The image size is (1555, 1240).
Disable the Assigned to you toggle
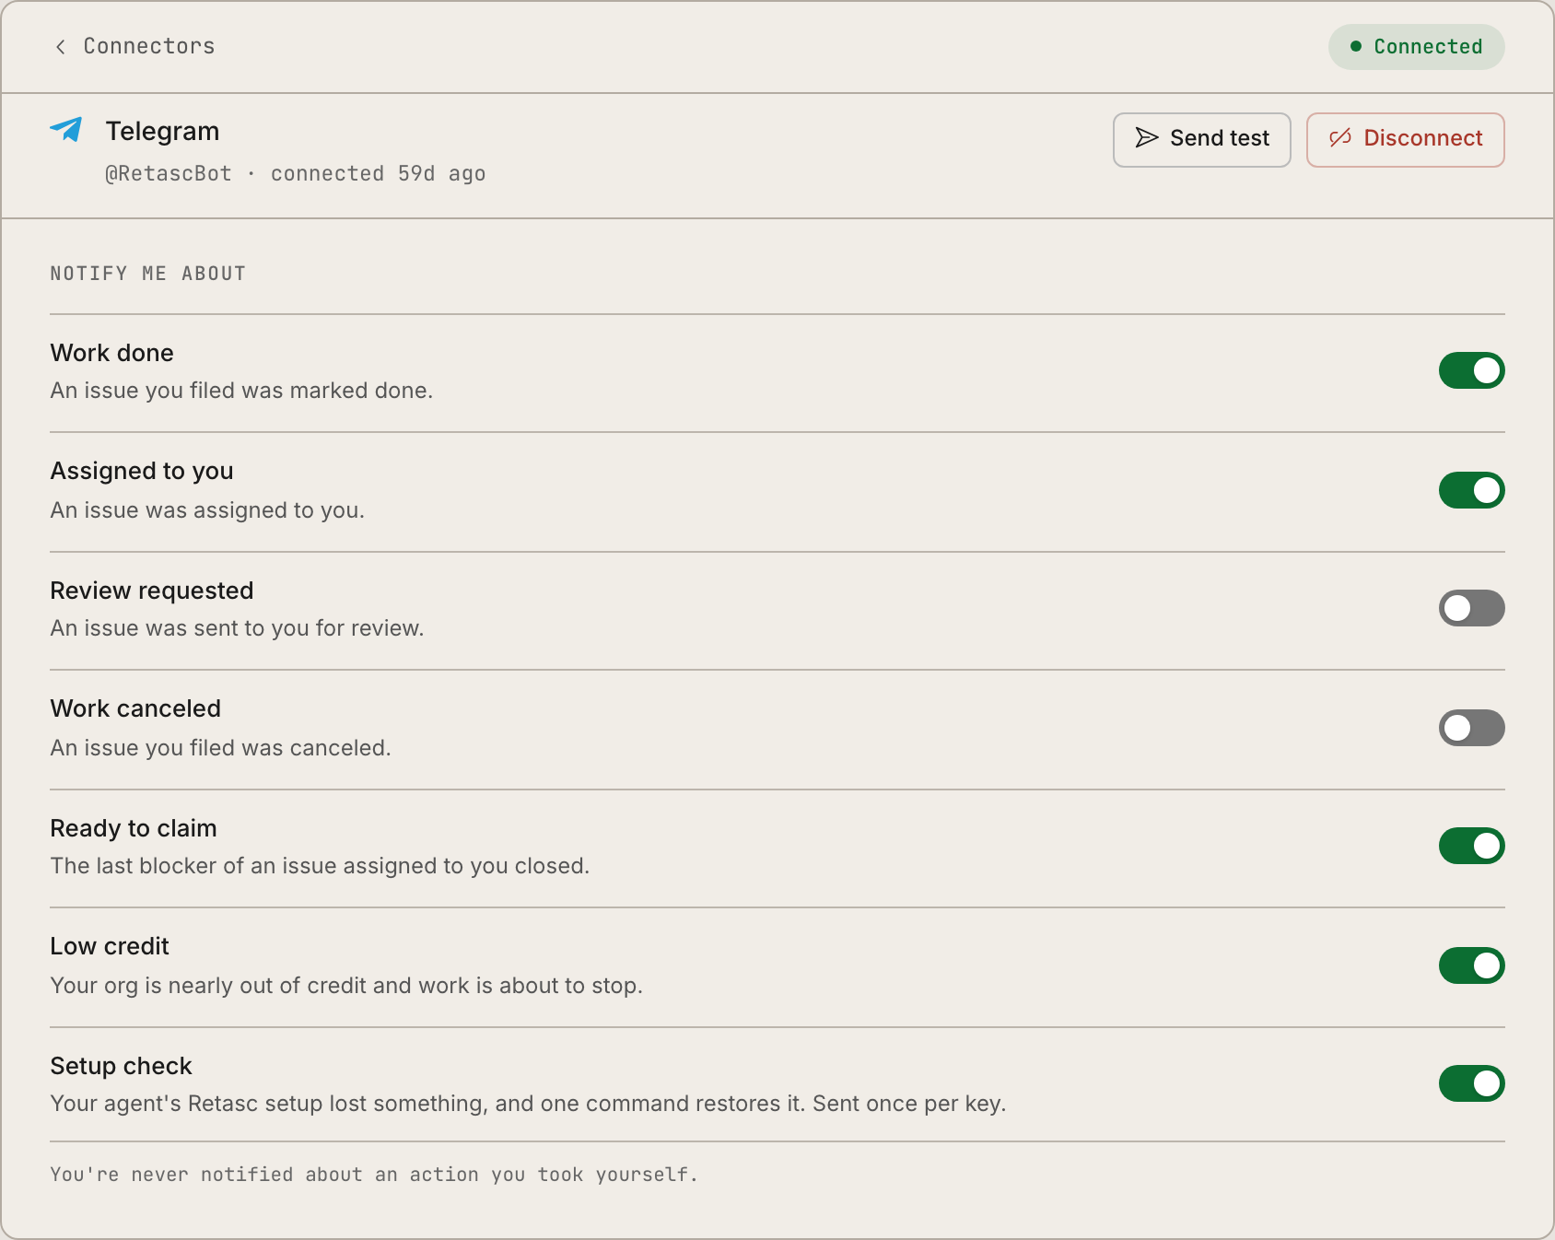point(1471,490)
